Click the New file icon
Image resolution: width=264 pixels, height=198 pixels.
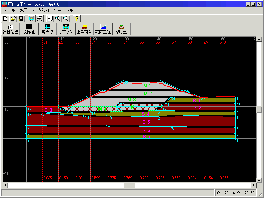(5, 18)
